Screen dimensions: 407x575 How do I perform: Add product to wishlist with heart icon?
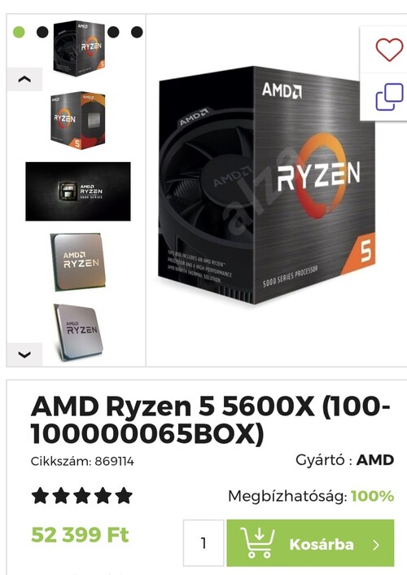(389, 50)
